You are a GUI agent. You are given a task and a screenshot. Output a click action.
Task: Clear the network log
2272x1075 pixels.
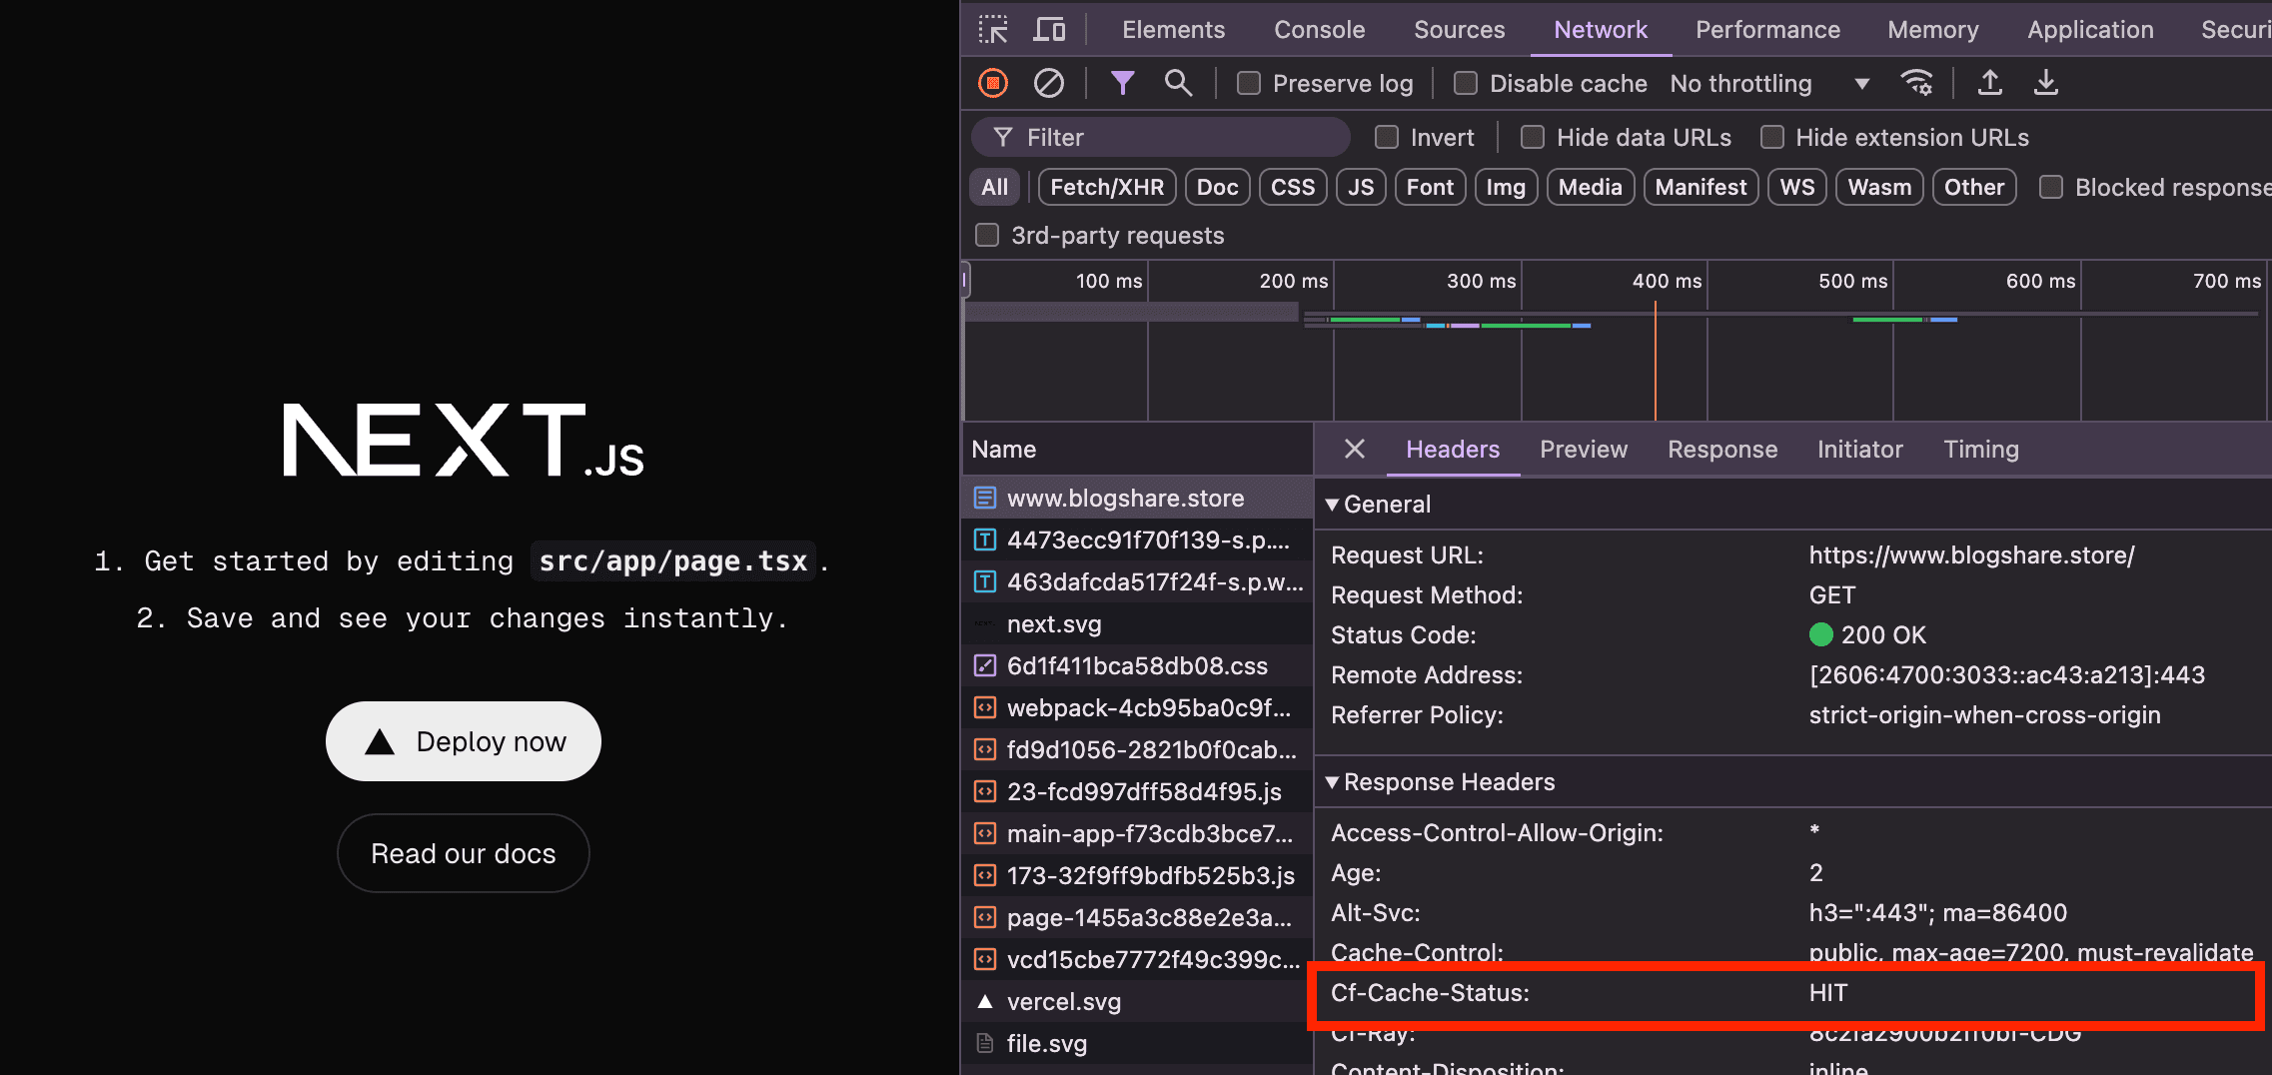point(1048,83)
